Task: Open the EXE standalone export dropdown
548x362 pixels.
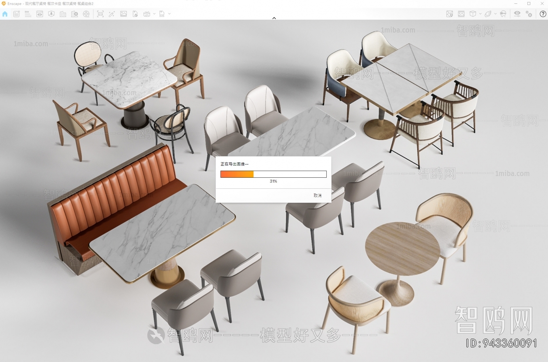Action: click(x=169, y=14)
